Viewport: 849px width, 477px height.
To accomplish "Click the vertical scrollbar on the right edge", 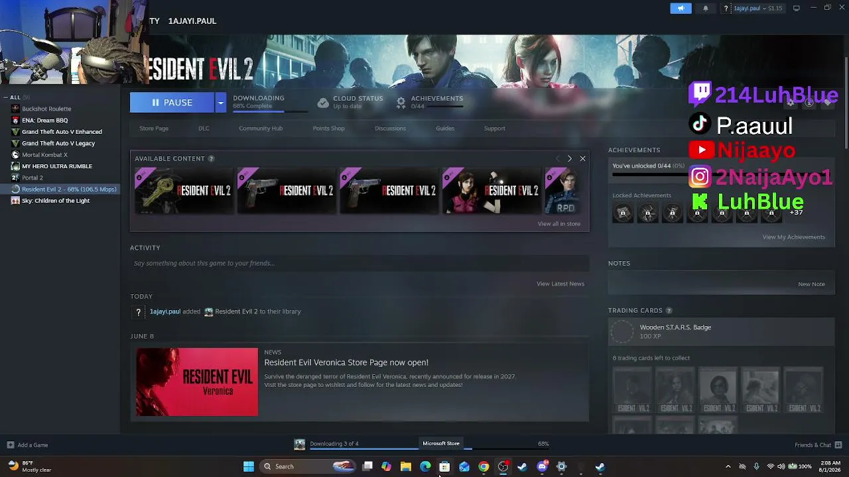I will click(846, 103).
